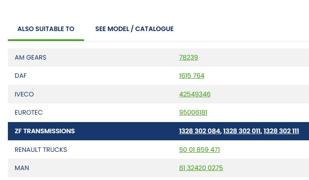Image resolution: width=309 pixels, height=180 pixels.
Task: Follow the DAF reference 1615 764
Action: coord(192,76)
